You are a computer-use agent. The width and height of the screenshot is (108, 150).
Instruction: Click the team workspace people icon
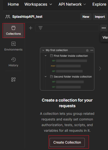pyautogui.click(x=8, y=17)
